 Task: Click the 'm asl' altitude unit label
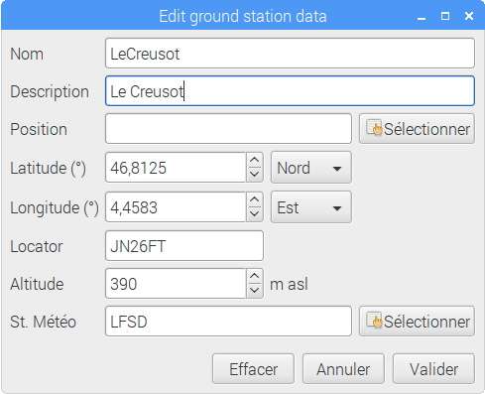click(289, 284)
